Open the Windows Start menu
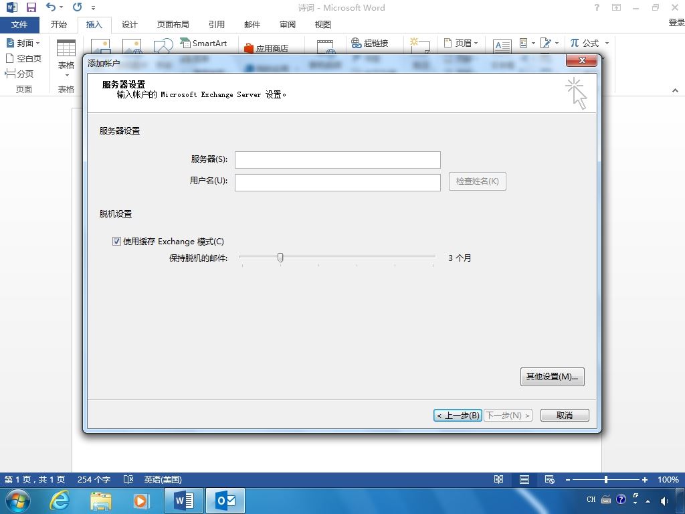The image size is (685, 514). tap(17, 501)
